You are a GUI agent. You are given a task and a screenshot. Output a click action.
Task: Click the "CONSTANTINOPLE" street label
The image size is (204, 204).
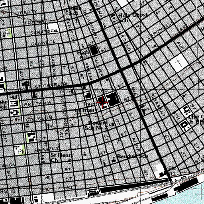click(65, 113)
